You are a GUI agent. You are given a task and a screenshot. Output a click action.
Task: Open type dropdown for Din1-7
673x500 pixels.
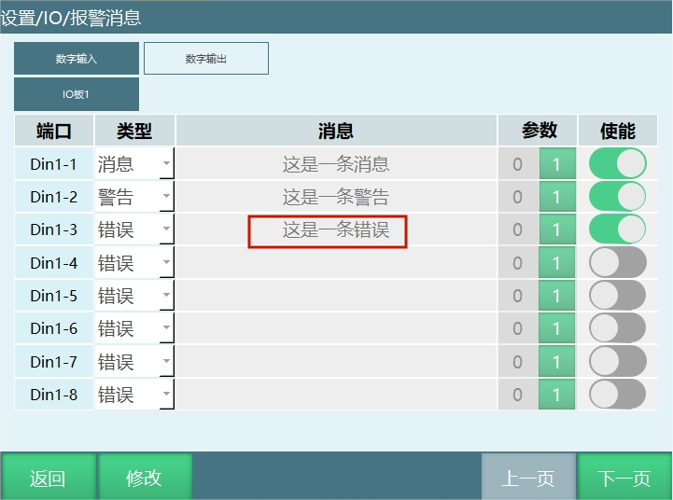point(134,361)
